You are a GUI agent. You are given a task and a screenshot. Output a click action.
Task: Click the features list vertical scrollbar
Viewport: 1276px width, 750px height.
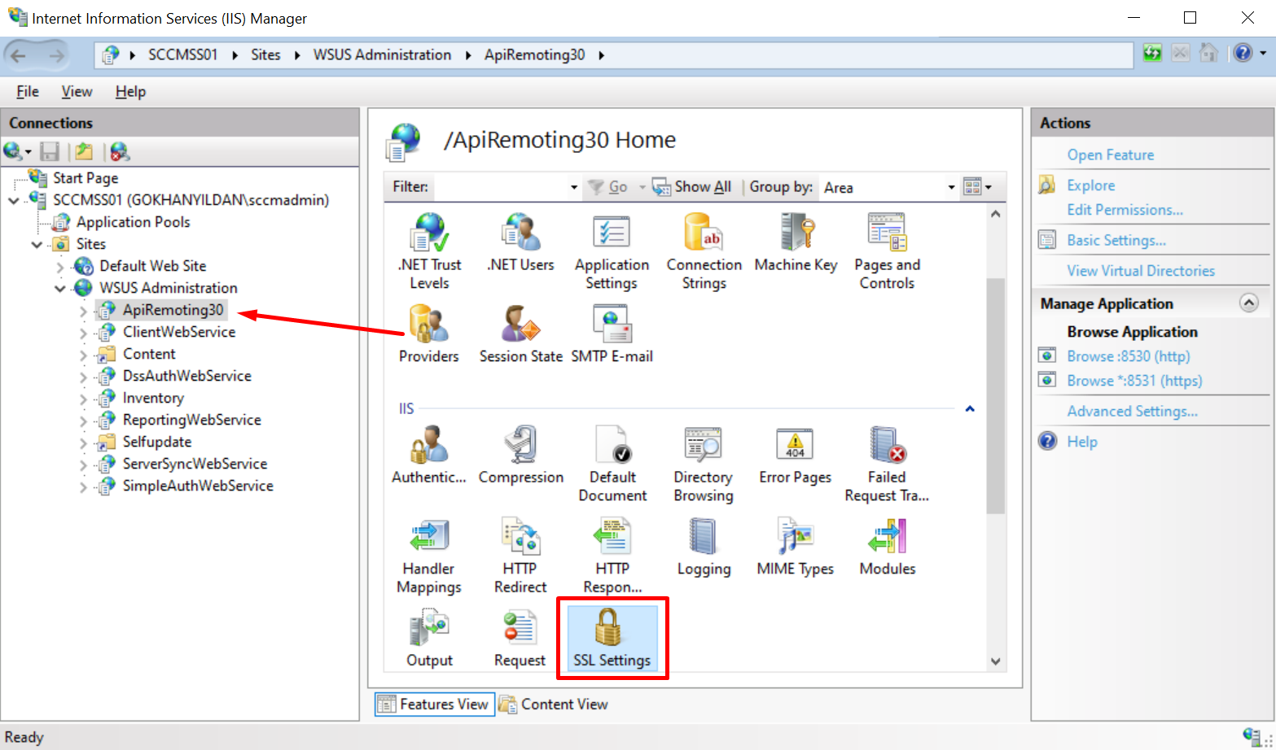(995, 396)
